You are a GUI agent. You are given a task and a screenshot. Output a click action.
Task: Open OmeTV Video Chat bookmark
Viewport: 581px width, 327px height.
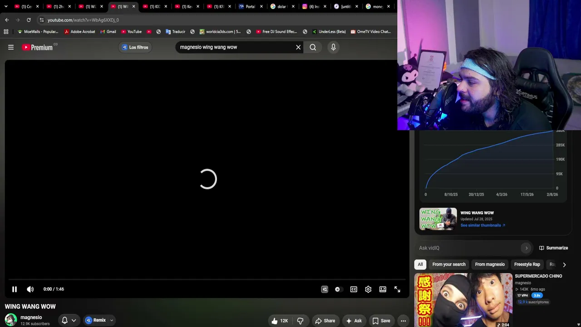[371, 32]
